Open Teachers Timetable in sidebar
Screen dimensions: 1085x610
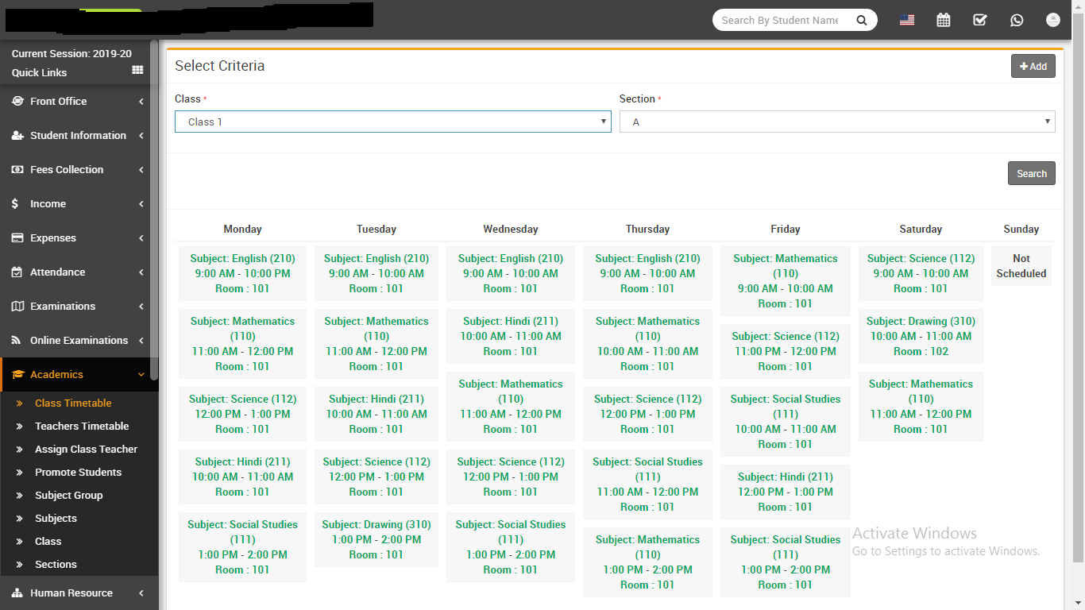tap(81, 426)
